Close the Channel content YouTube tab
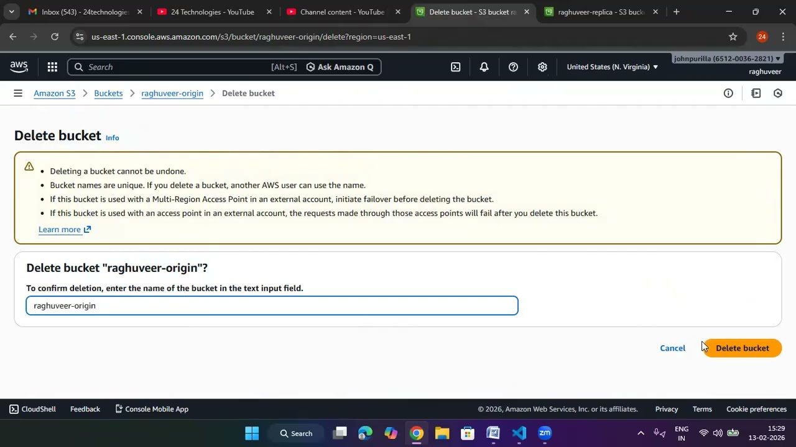 pyautogui.click(x=398, y=12)
